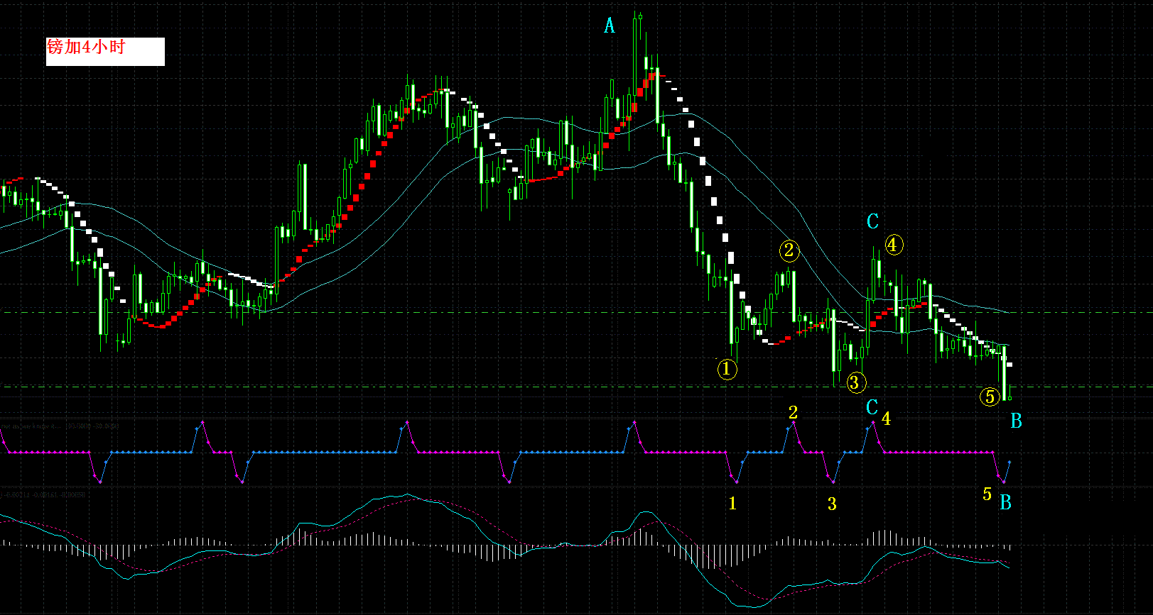Click cyan letter B in zigzag indicator pane

point(1005,503)
